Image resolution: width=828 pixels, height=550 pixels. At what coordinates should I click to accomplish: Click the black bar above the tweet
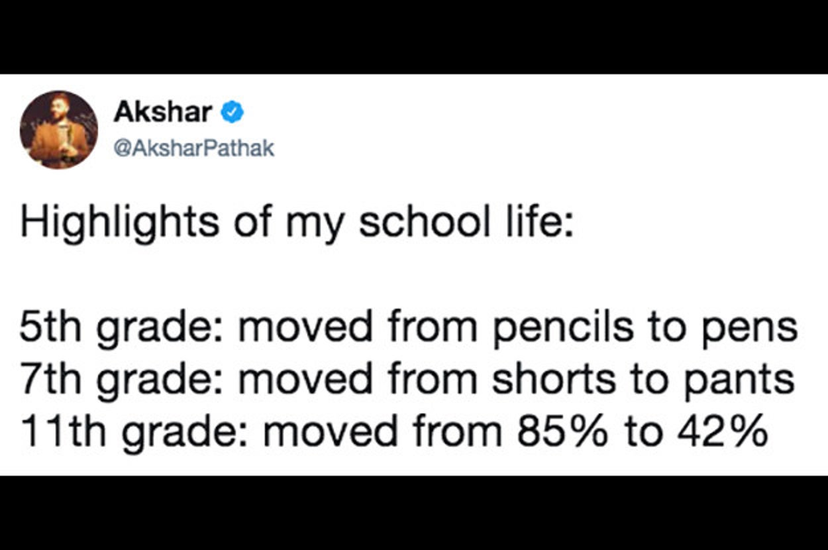click(x=414, y=36)
